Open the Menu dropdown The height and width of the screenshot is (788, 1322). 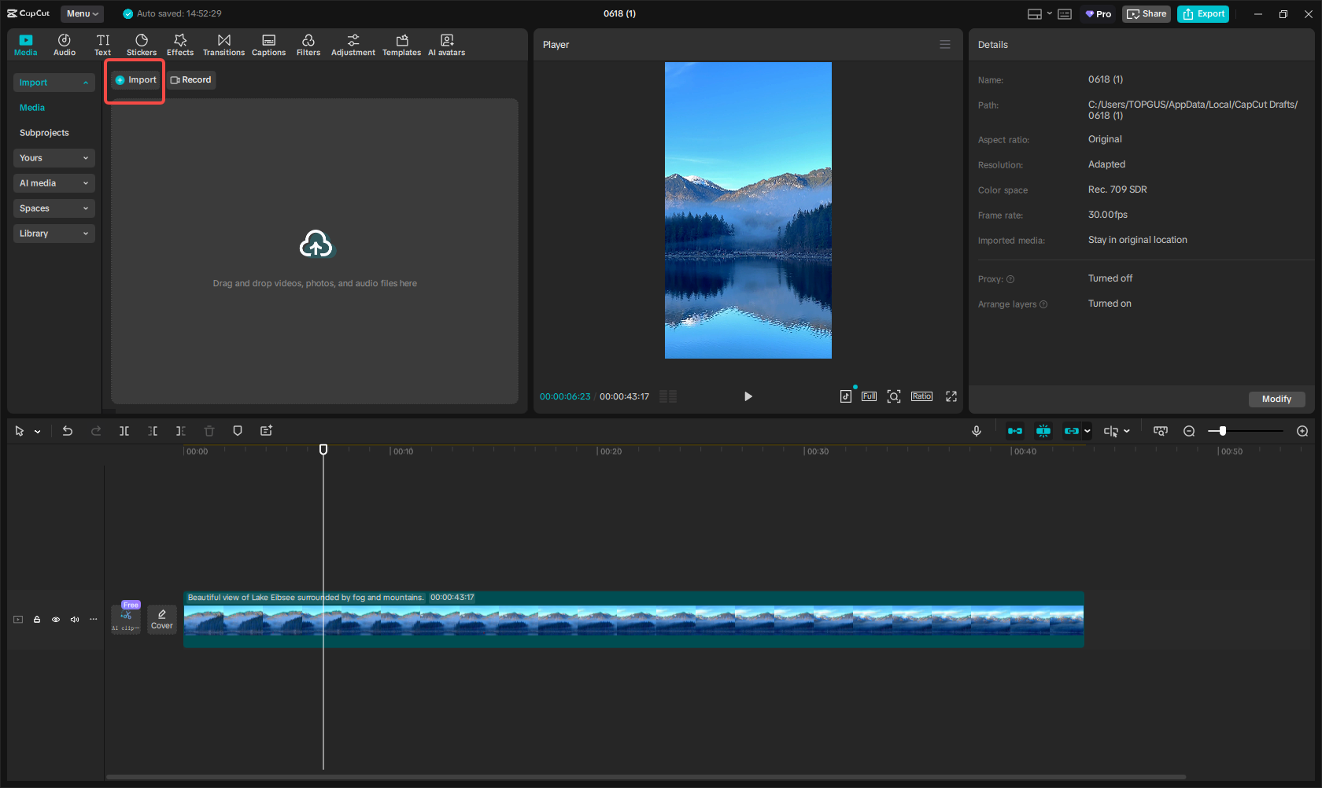click(x=82, y=13)
